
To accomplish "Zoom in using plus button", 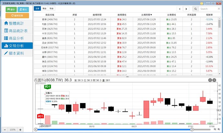I will coord(20,129).
